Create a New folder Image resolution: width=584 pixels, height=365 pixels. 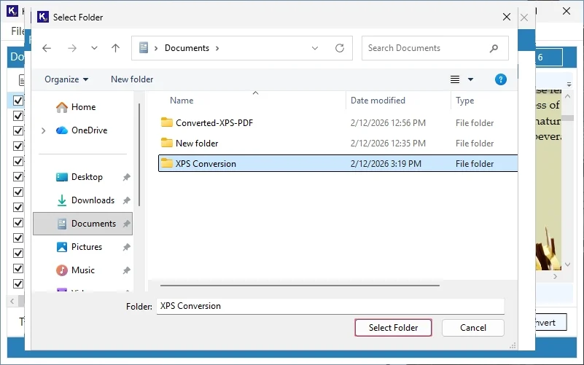point(132,79)
